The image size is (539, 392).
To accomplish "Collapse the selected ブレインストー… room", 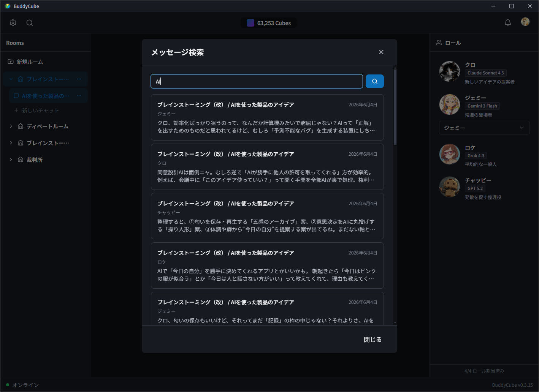I will point(11,79).
